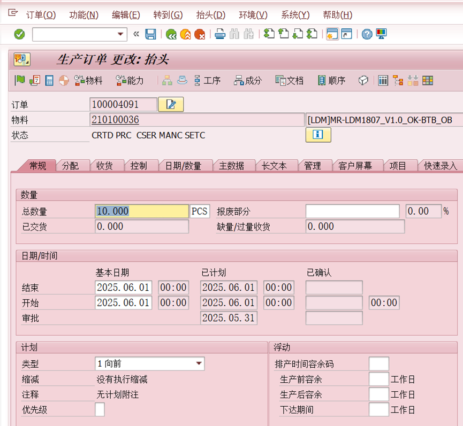Click the green flag Release icon
This screenshot has height=426, width=463.
[20, 80]
